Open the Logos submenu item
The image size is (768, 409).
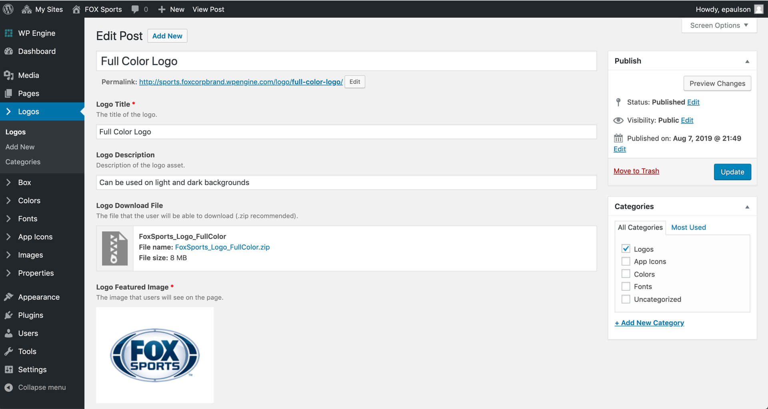click(16, 132)
